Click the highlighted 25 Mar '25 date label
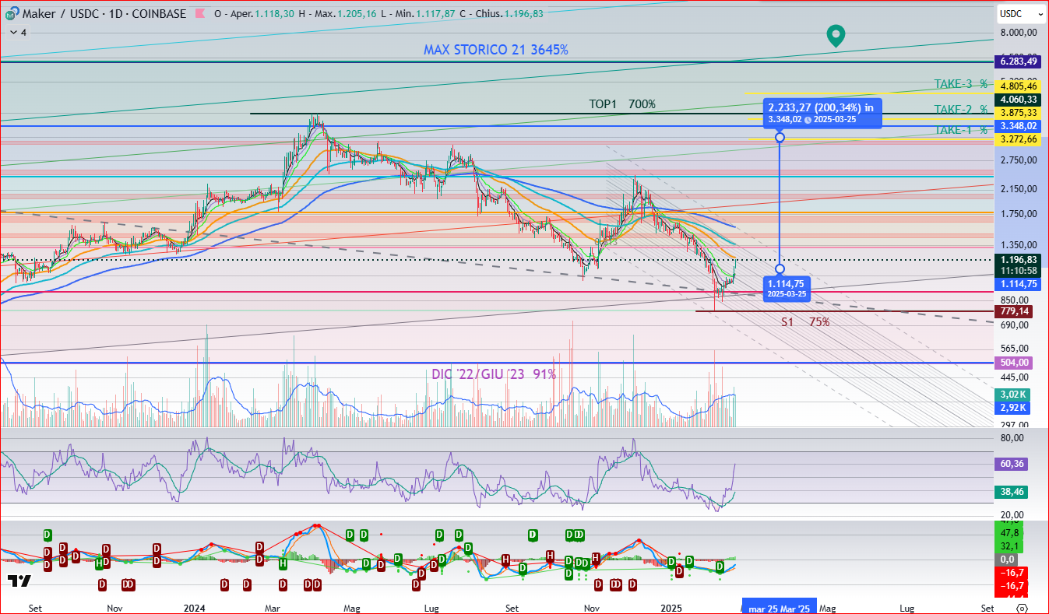 tap(778, 608)
